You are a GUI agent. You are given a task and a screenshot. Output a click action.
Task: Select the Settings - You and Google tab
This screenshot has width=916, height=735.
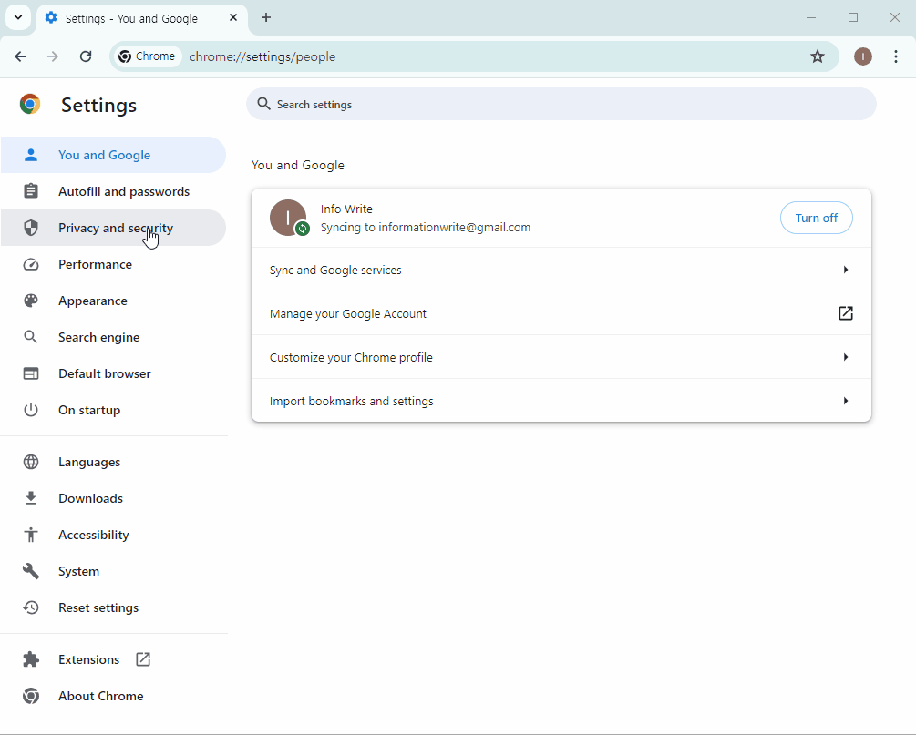coord(142,18)
